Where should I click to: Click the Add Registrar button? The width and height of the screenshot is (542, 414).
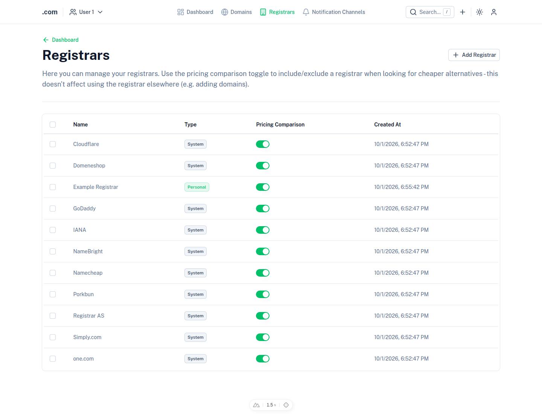point(474,55)
